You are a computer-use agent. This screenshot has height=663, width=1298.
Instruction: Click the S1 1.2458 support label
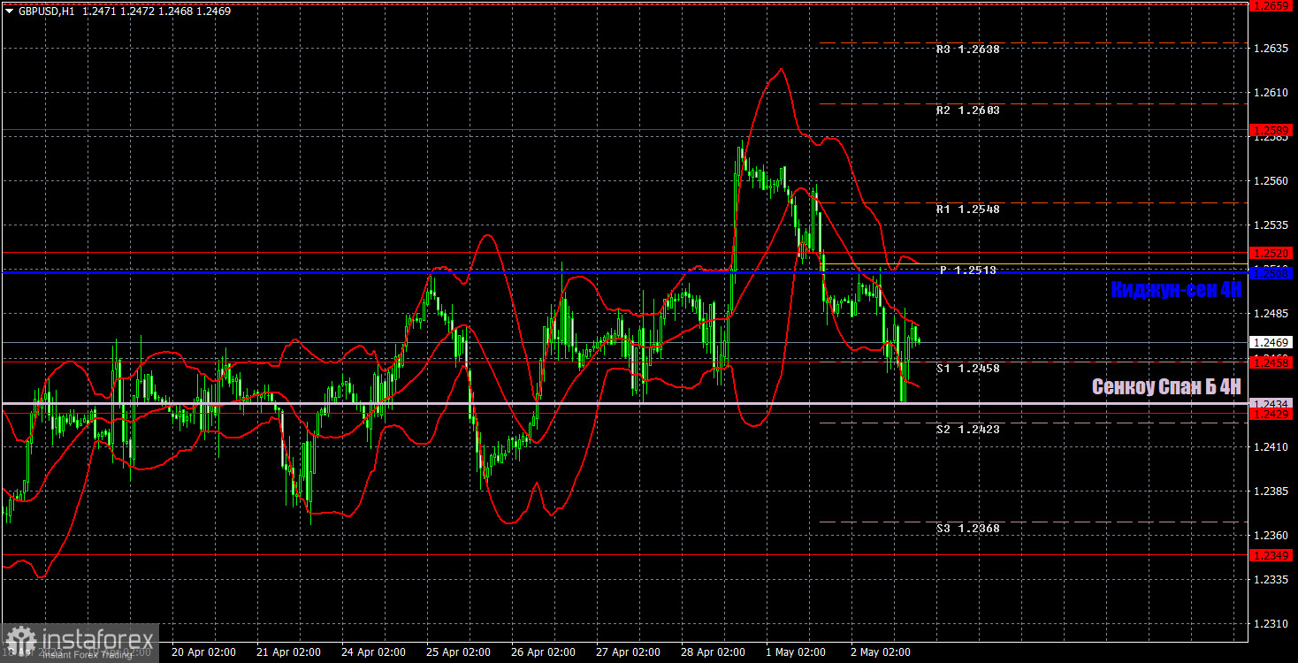(967, 368)
